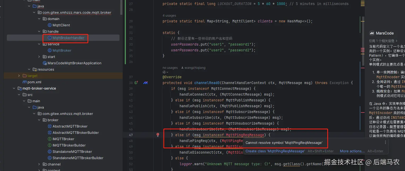Click the @Override annotation on line 37

point(172,77)
